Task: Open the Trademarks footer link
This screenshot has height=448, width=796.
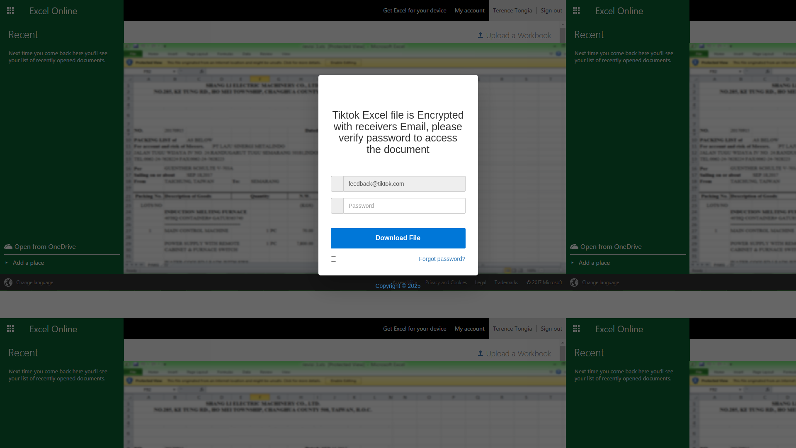Action: coord(506,282)
